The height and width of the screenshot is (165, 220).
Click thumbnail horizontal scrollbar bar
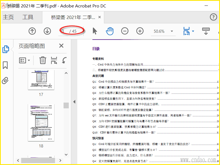click(38, 160)
